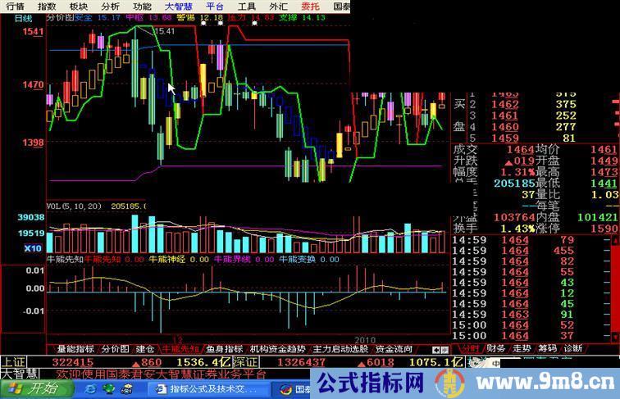
Task: Switch to the 量能指标 indicator tab
Action: [69, 348]
